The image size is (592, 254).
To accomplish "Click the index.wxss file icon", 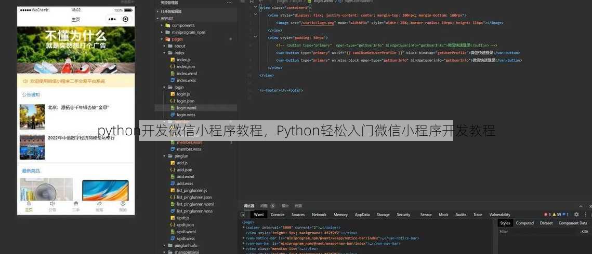I will tap(173, 80).
